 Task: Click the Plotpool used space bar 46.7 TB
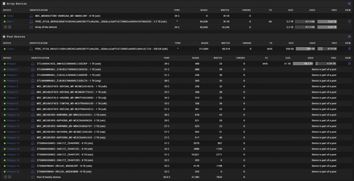point(303,64)
